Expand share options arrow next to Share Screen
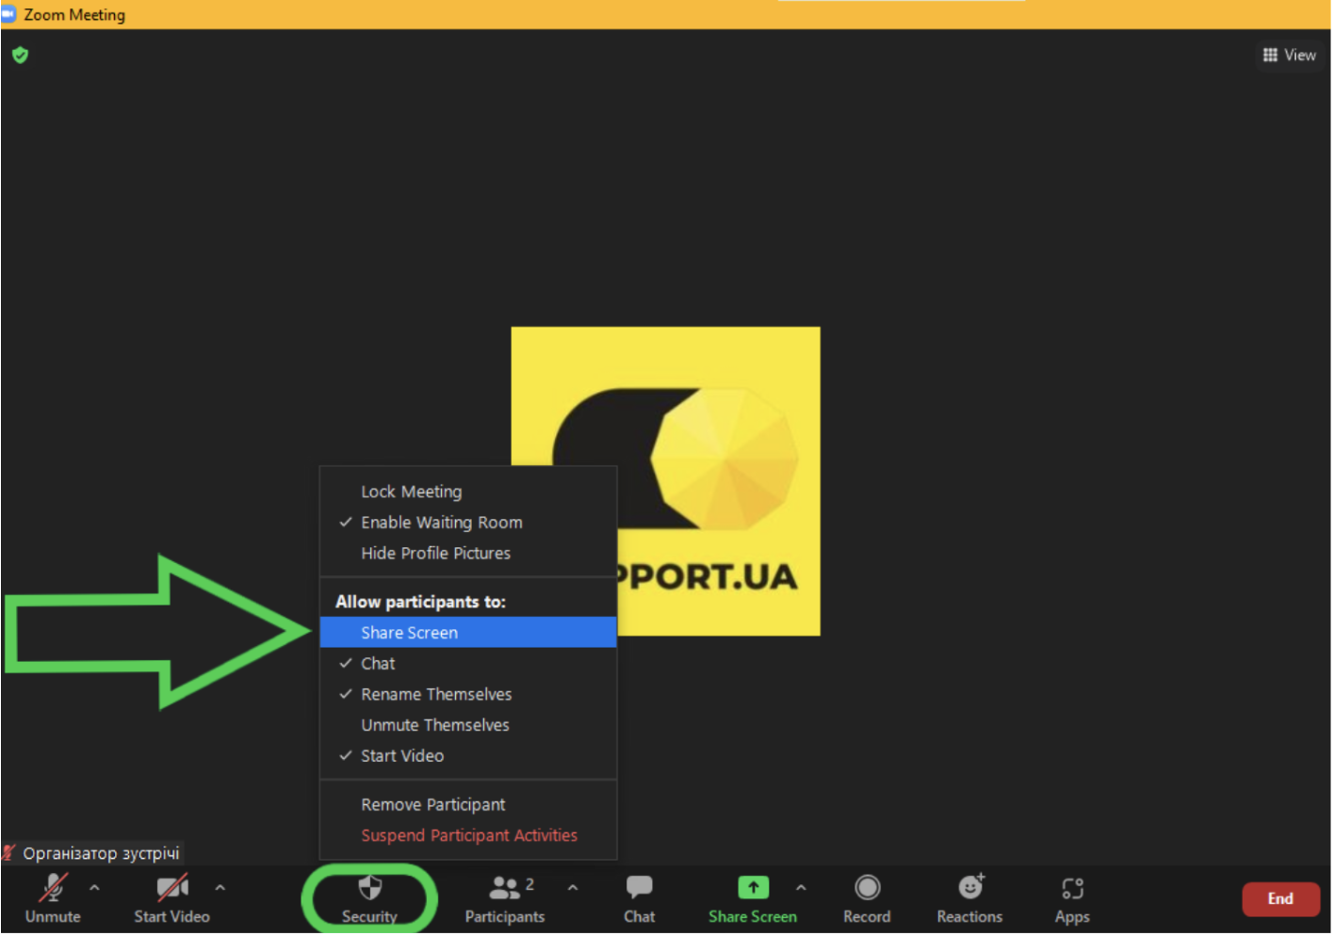 point(801,888)
